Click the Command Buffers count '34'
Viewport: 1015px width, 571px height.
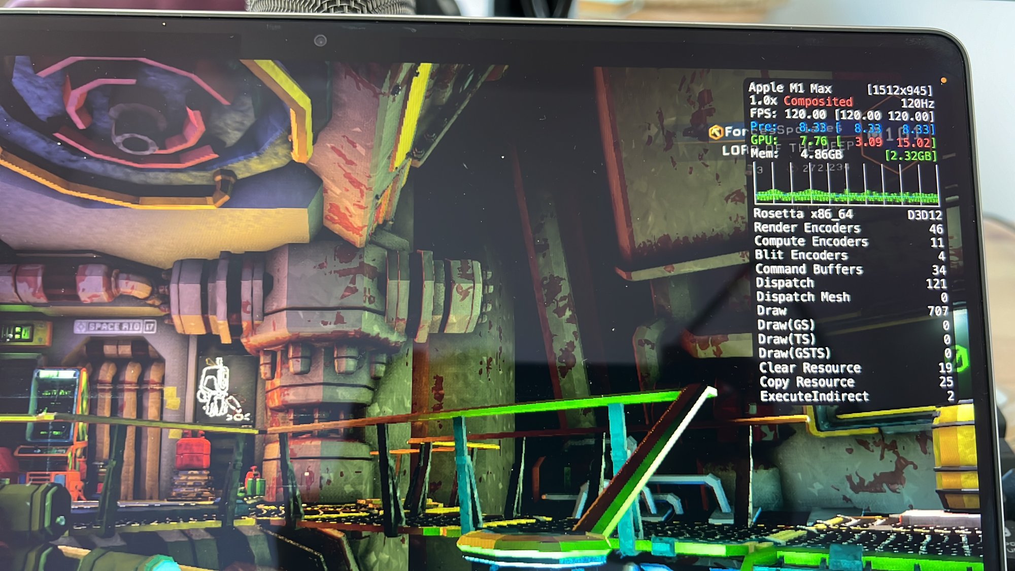click(938, 271)
